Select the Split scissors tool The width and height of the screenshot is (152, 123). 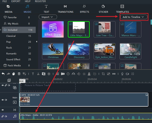(x=38, y=74)
